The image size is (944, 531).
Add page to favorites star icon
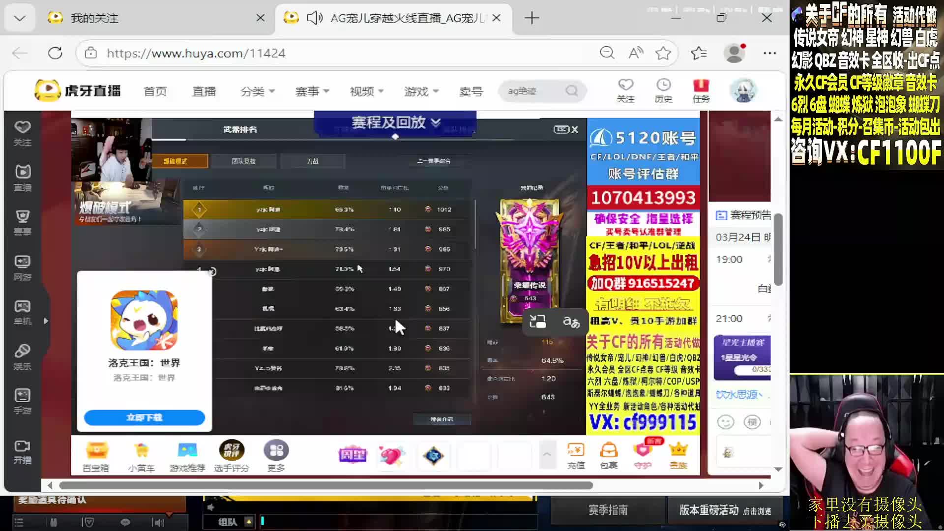click(x=663, y=53)
